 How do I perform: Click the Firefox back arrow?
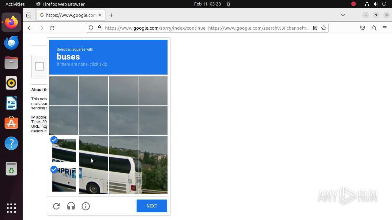[x=30, y=28]
